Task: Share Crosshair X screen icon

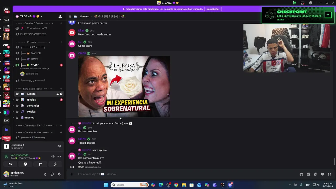Action: [59, 146]
